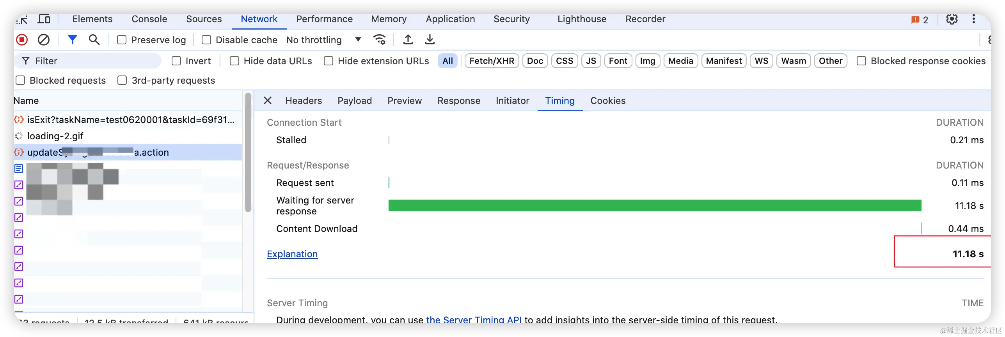Open the Security panel
This screenshot has width=1005, height=337.
point(511,19)
